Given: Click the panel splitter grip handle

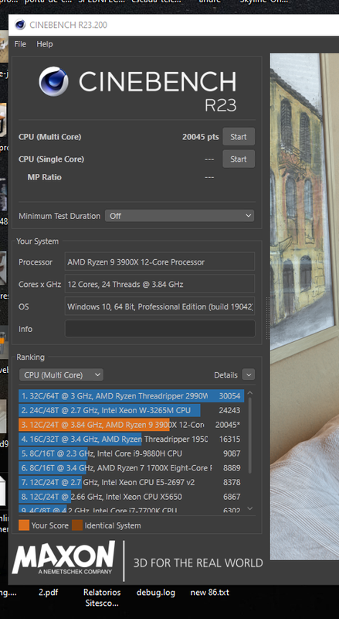Looking at the screenshot, I should 268,318.
